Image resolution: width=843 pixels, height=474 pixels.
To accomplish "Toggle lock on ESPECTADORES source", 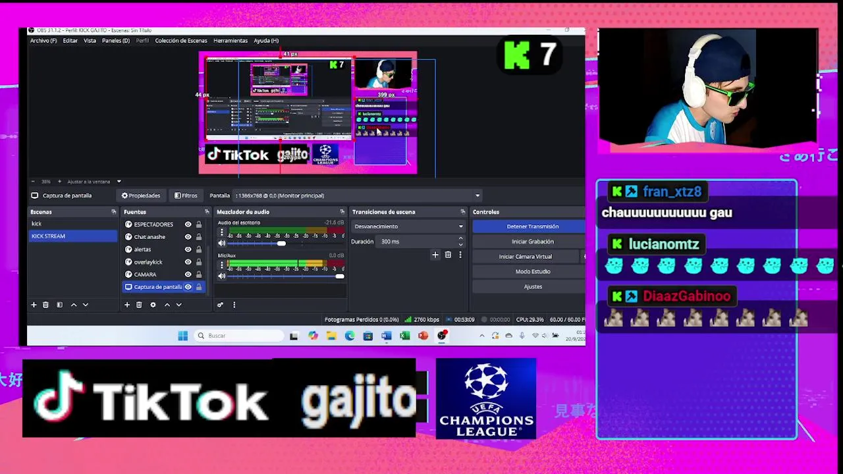I will 199,224.
